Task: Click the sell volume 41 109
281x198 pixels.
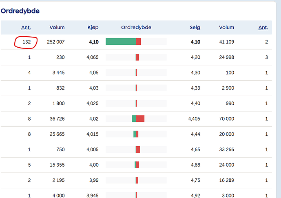Action: 226,42
